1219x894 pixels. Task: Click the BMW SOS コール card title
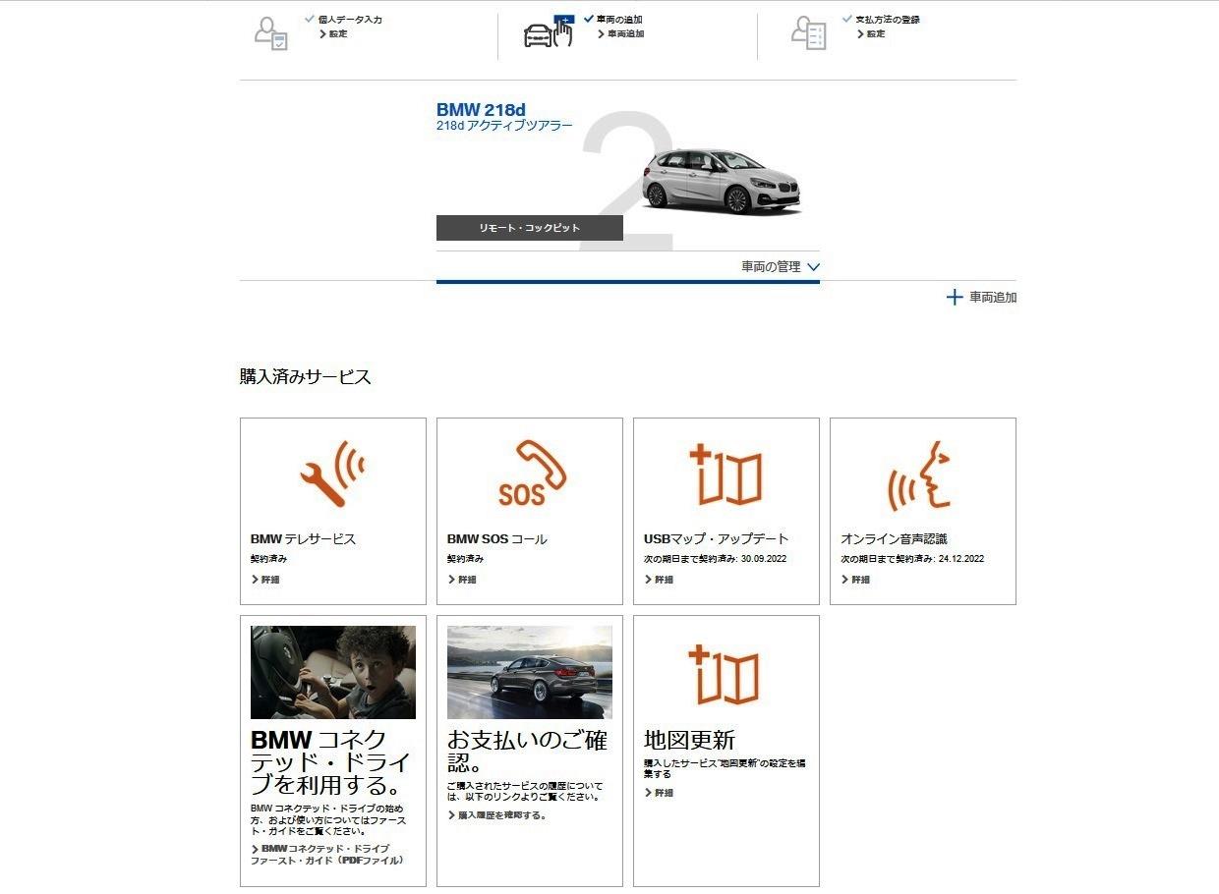(x=497, y=539)
